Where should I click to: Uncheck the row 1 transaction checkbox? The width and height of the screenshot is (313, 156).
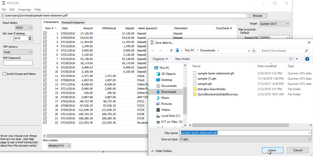(x=45, y=33)
